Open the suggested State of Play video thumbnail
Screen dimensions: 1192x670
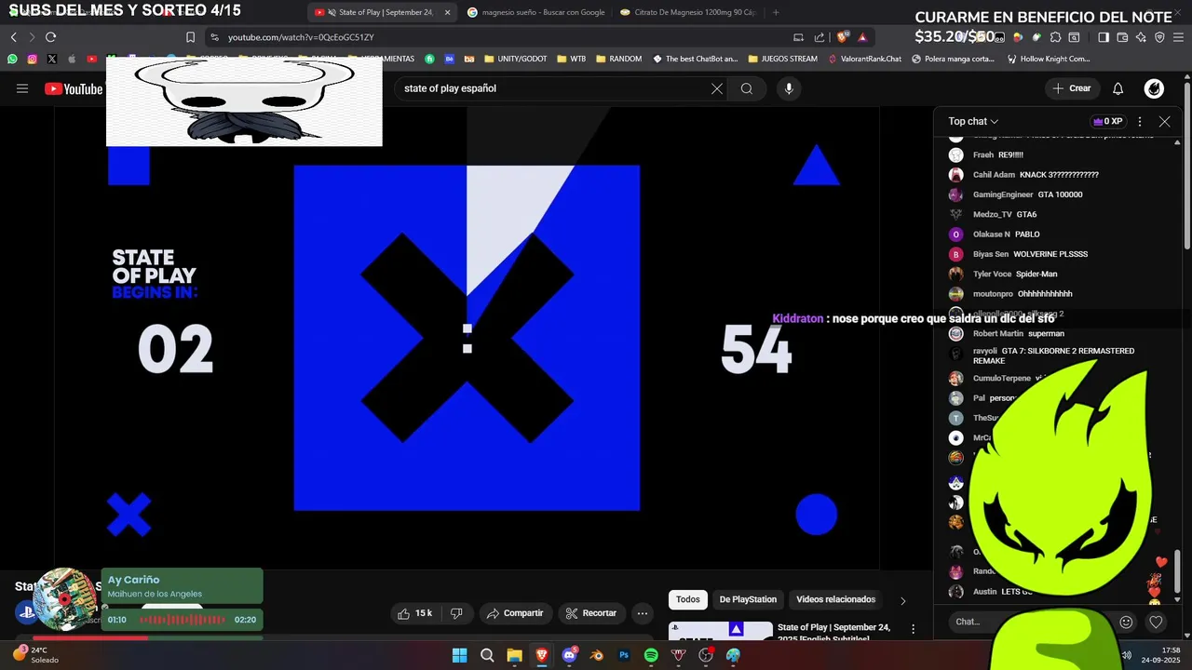(x=721, y=632)
